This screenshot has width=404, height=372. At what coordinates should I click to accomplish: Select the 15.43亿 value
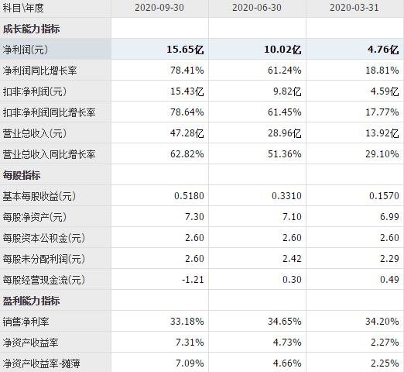point(187,91)
